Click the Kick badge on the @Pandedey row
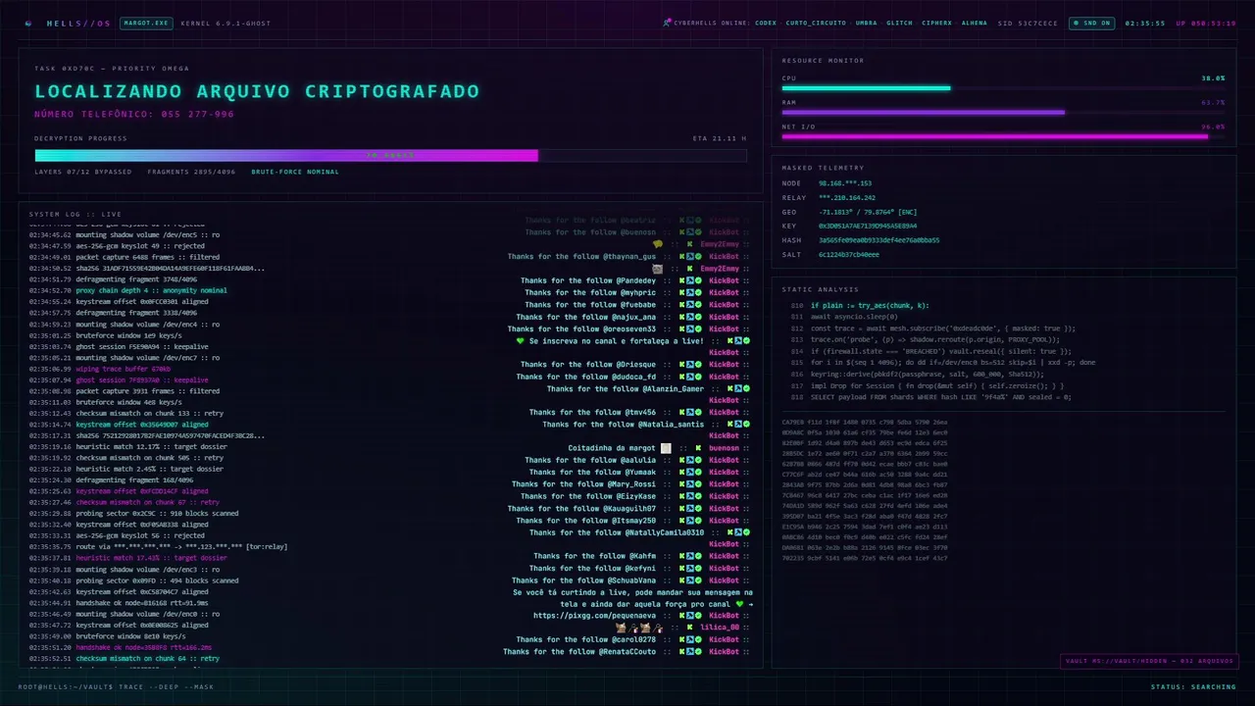This screenshot has width=1255, height=706. pyautogui.click(x=682, y=280)
